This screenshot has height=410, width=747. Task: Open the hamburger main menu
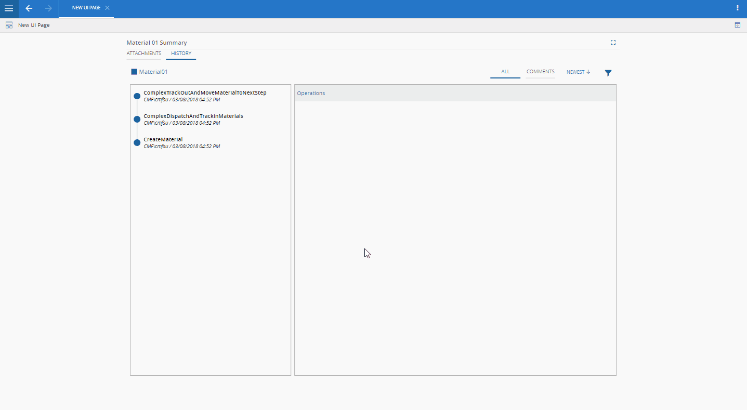point(9,8)
